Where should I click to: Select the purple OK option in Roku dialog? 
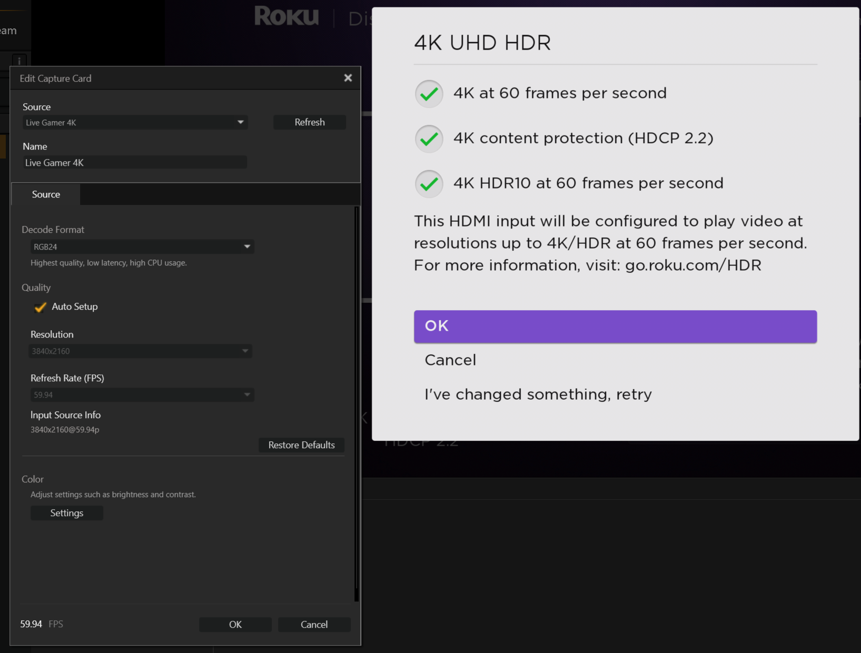615,326
